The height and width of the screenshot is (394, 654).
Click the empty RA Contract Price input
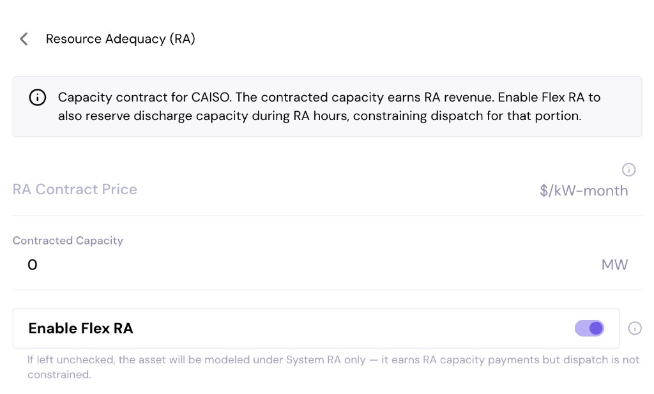[74, 189]
